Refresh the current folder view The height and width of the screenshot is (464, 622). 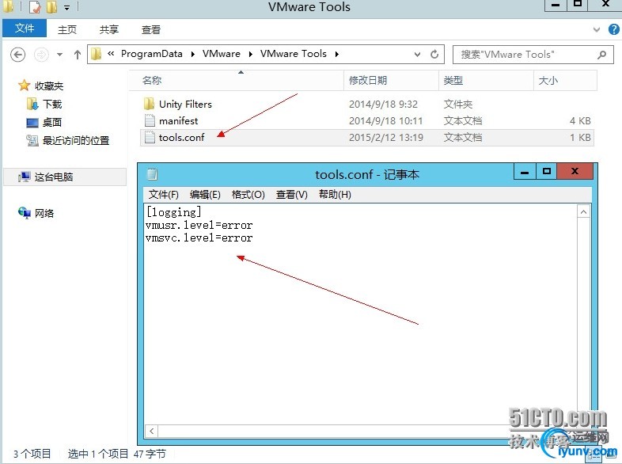point(434,54)
